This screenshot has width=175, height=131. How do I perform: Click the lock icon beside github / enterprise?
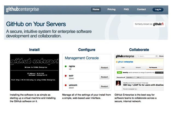117,62
